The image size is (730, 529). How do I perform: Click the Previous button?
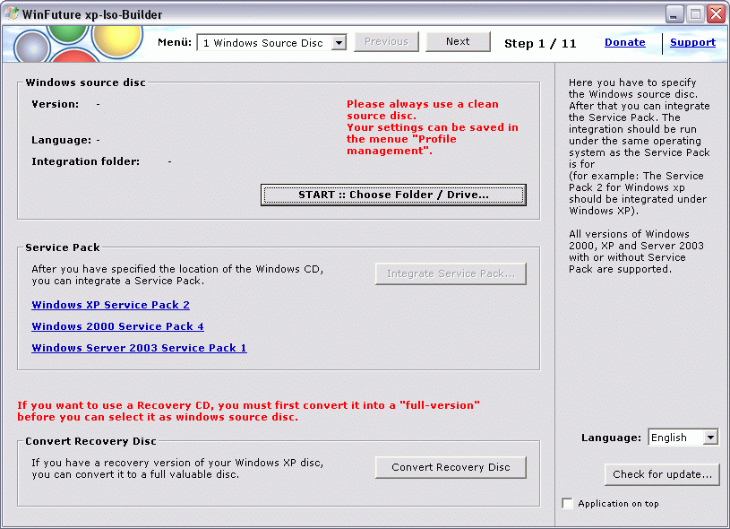386,41
